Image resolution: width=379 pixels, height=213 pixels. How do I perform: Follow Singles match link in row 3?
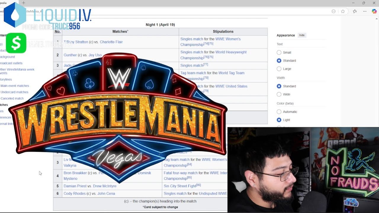pos(192,65)
